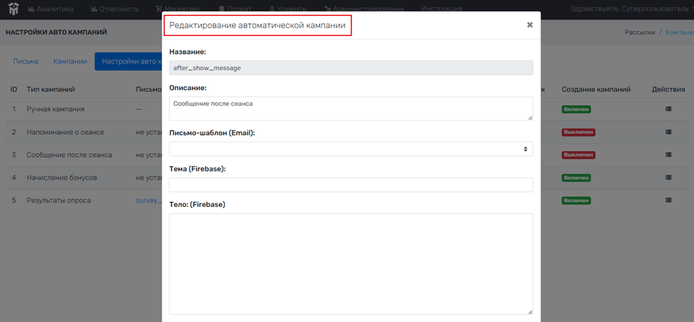Toggle Включен status for Ручная кампания
The height and width of the screenshot is (322, 694).
[x=576, y=109]
